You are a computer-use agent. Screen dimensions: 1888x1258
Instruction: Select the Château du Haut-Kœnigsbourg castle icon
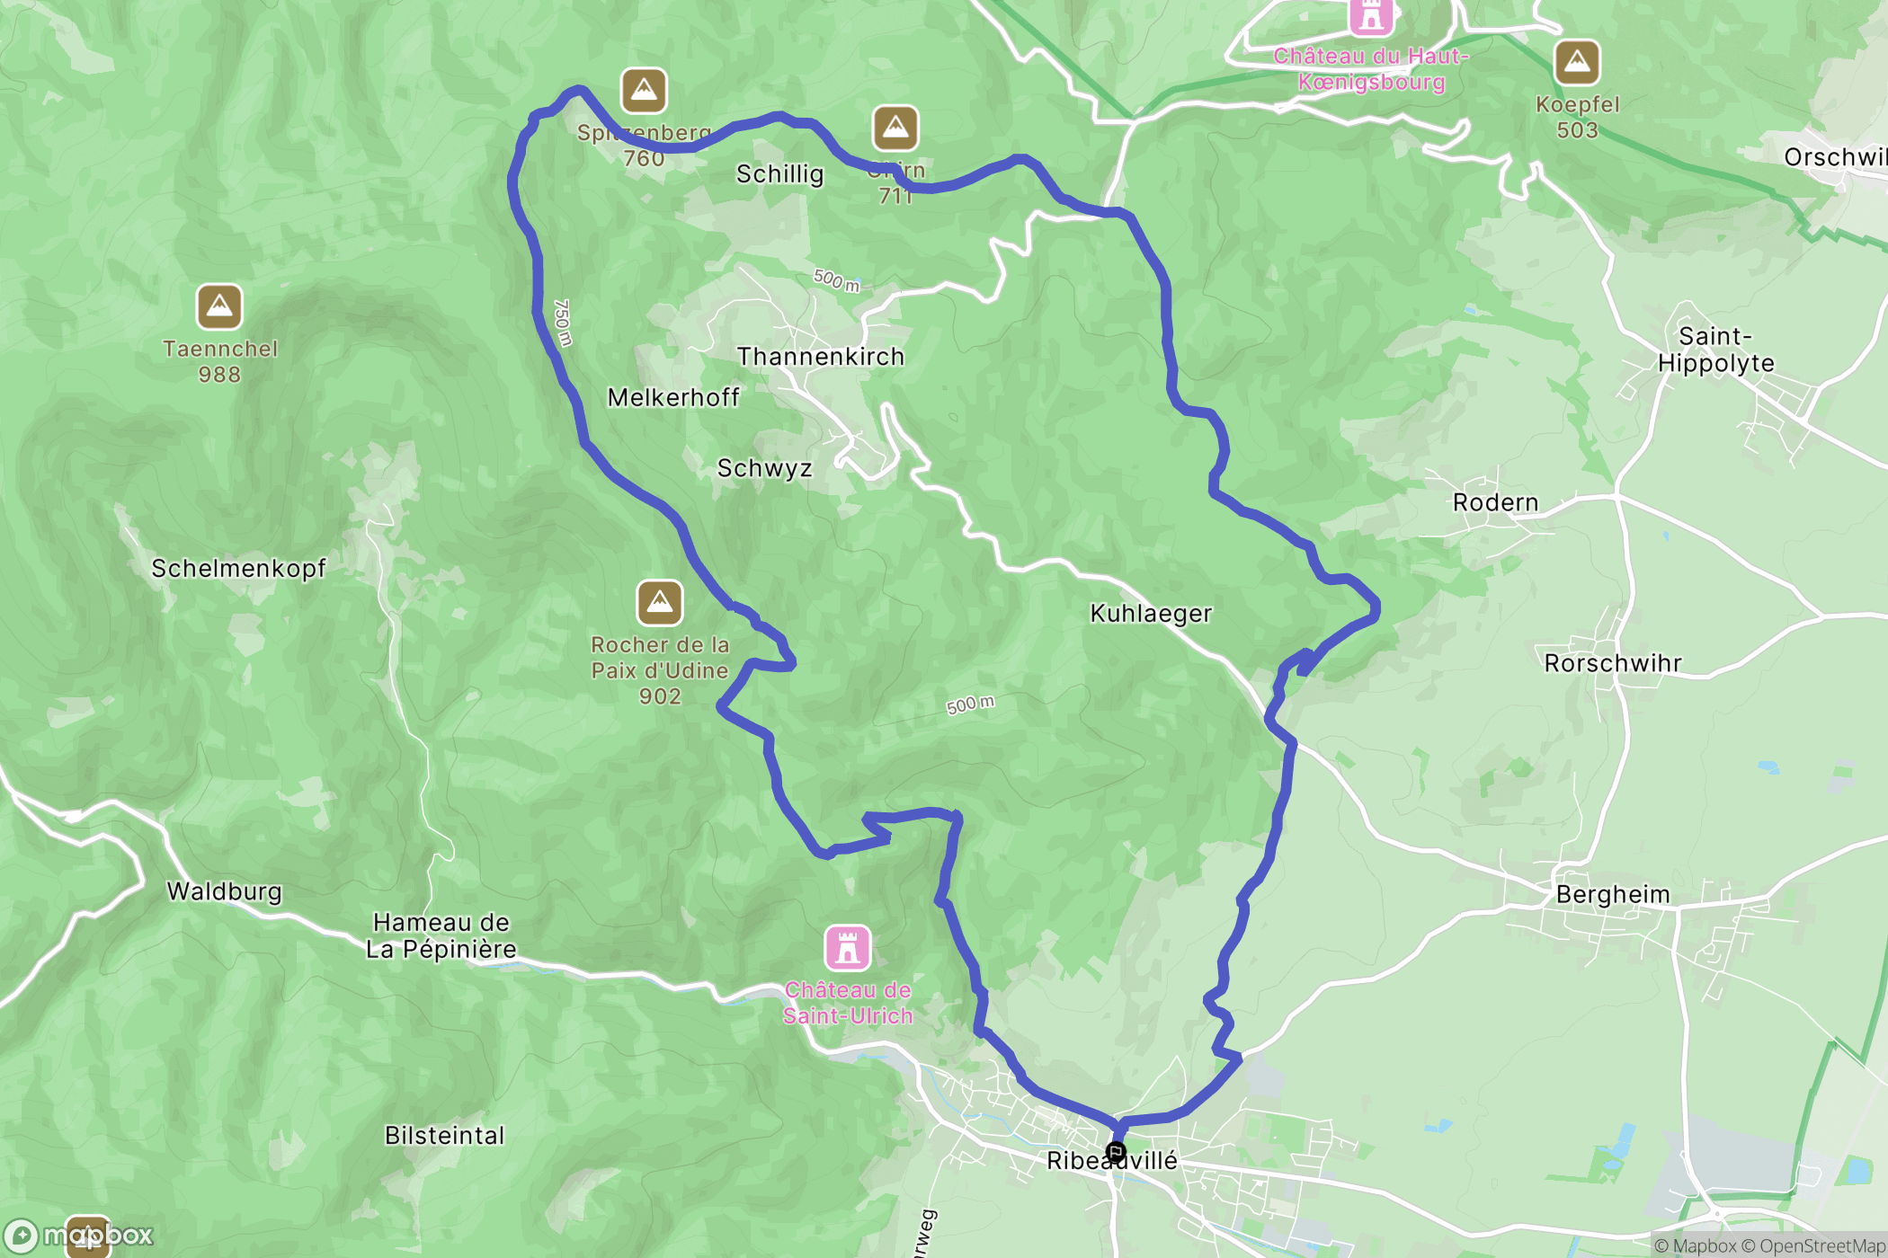(x=1371, y=14)
